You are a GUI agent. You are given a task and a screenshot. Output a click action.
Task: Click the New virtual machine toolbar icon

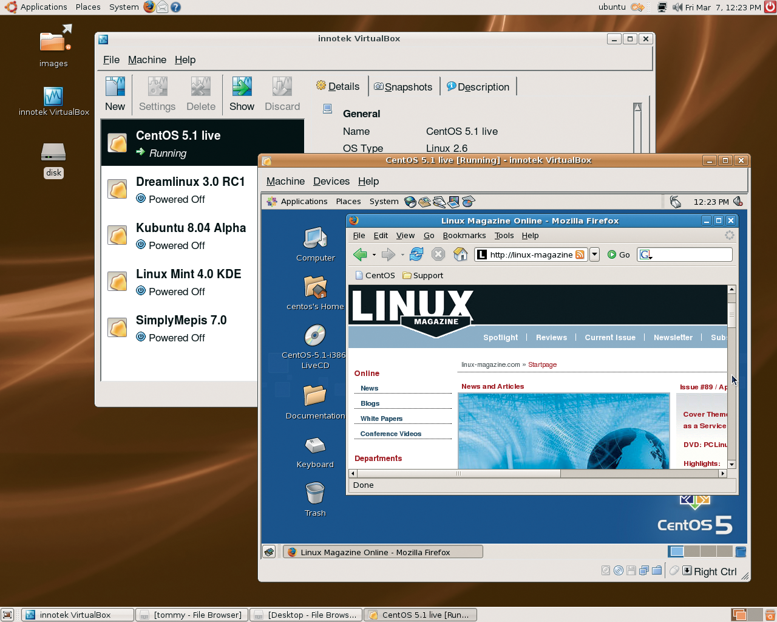[x=115, y=86]
